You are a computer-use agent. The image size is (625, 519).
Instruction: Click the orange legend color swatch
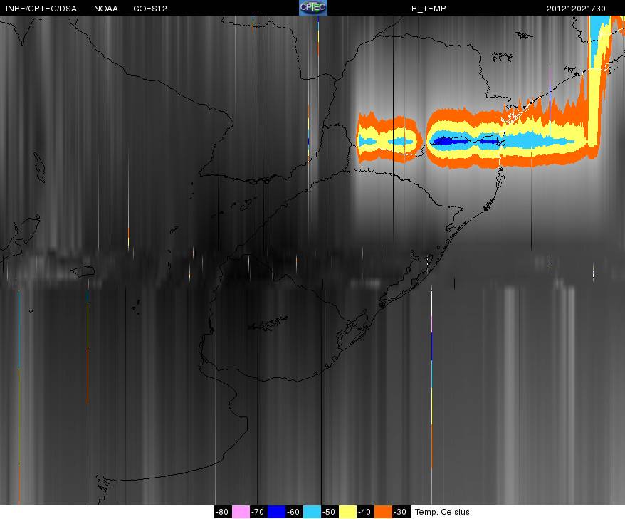pos(383,512)
